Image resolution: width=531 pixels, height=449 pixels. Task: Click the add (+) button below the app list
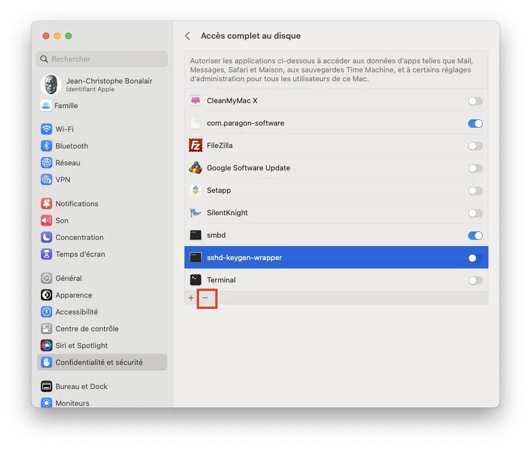click(191, 298)
